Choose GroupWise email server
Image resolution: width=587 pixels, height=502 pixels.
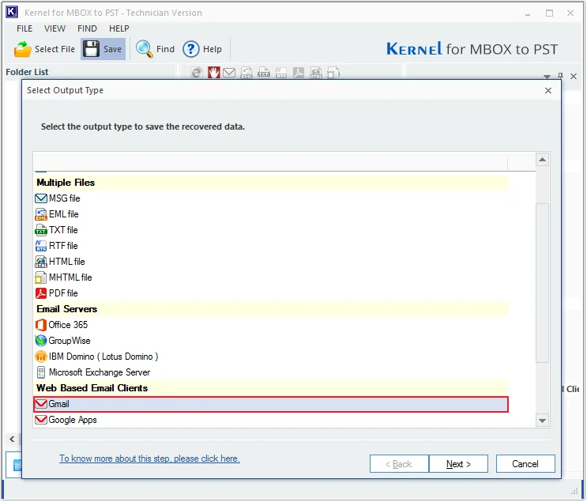click(271, 341)
